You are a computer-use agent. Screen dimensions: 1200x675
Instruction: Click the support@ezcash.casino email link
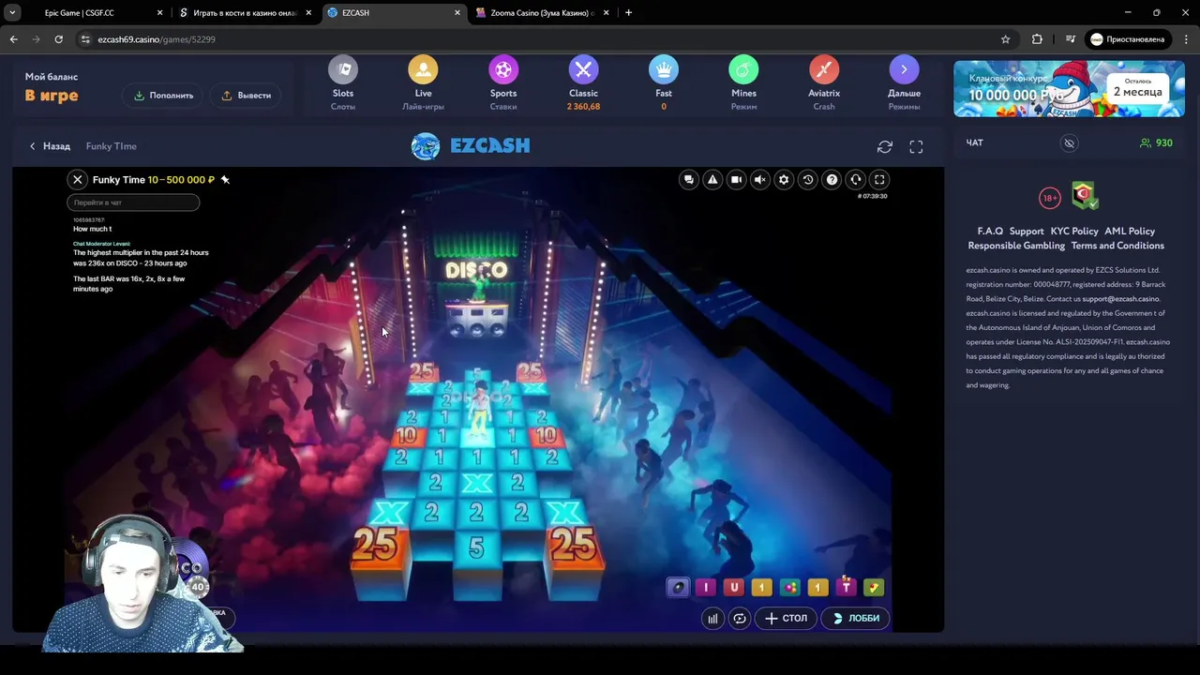1120,299
